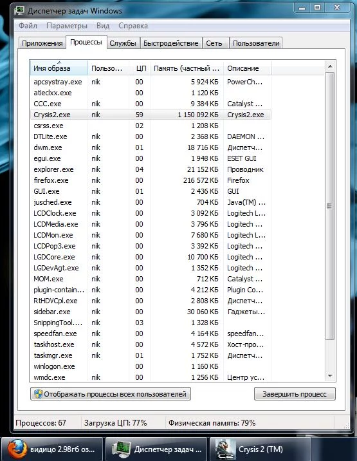
Task: Sort by Память (частный) column header
Action: [187, 68]
